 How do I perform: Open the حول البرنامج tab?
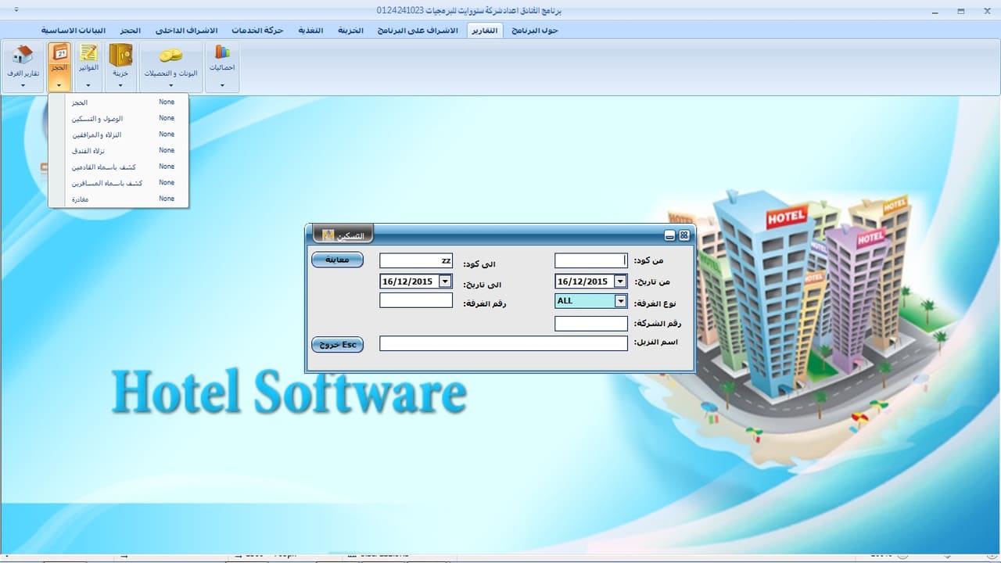tap(535, 30)
